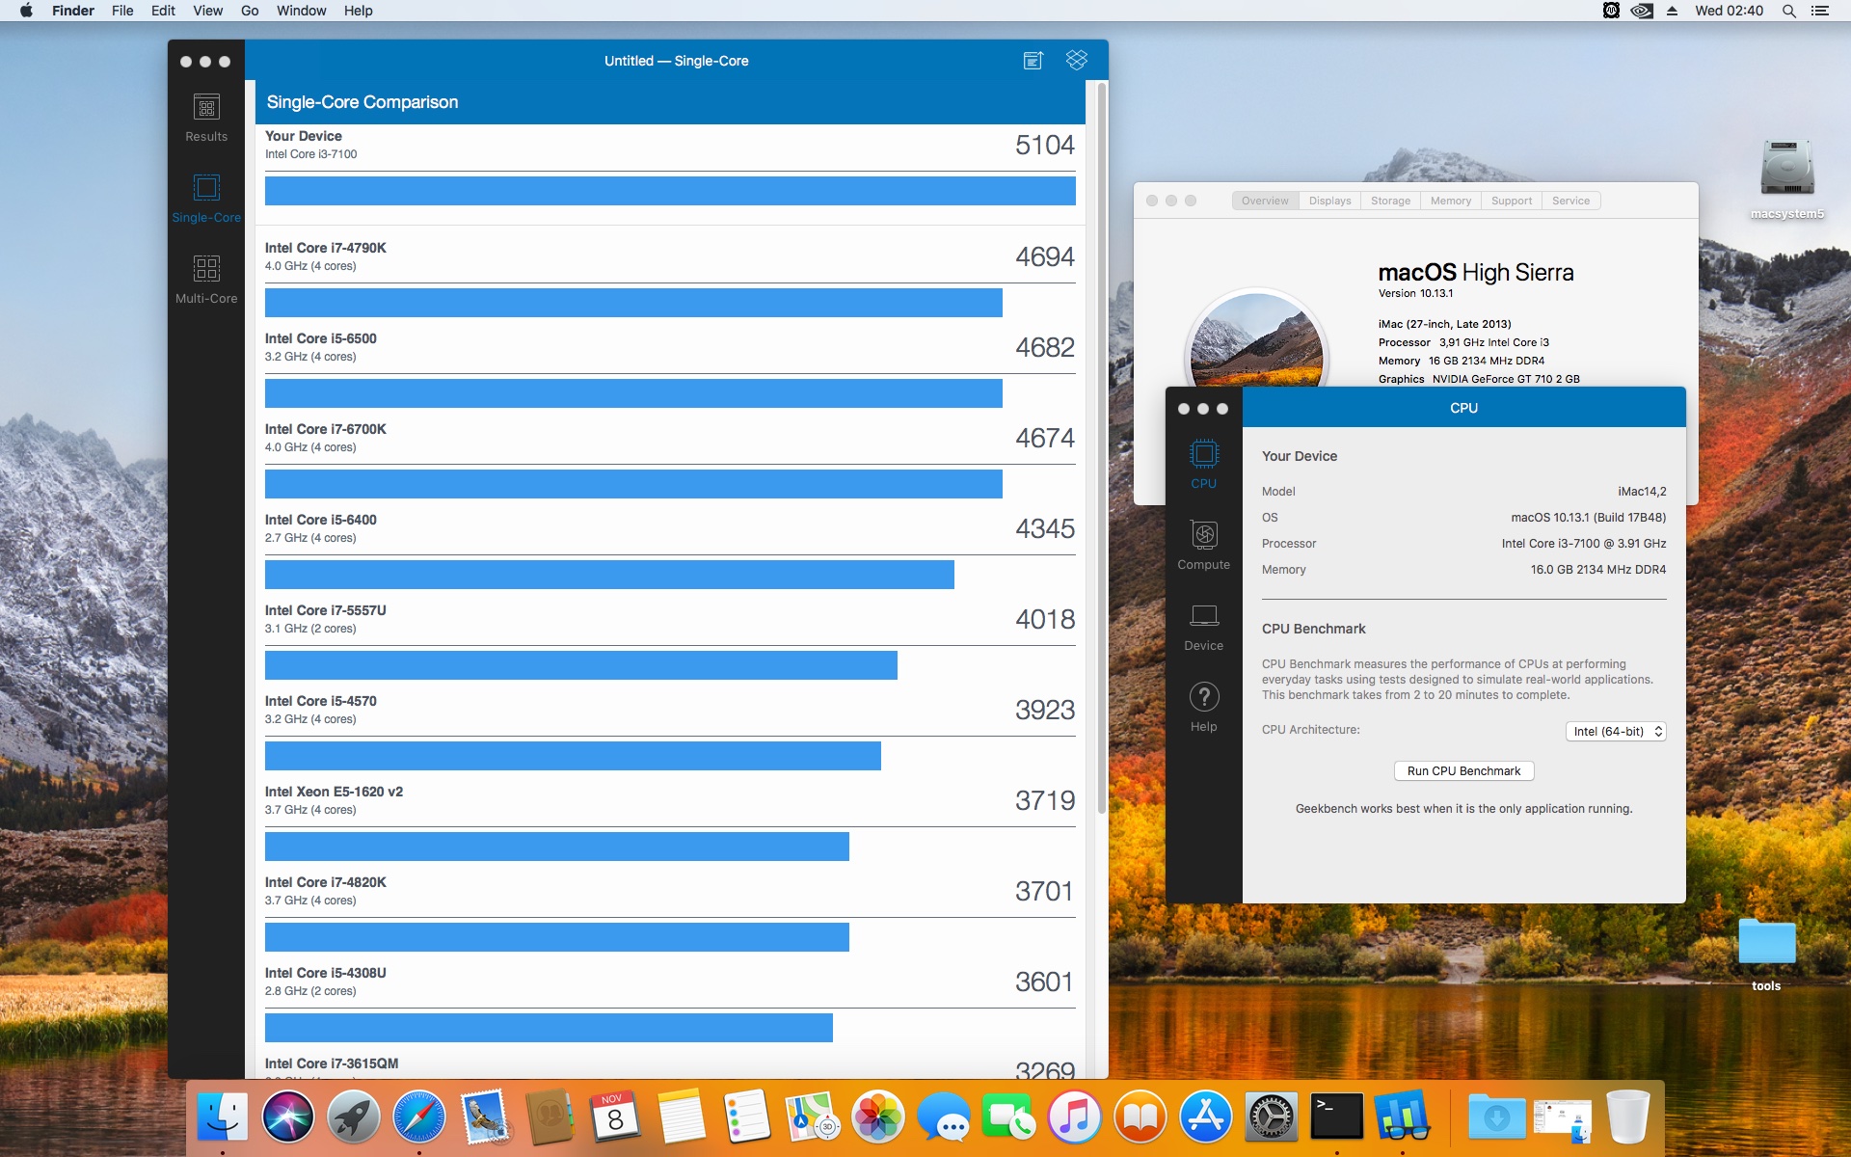
Task: Open the Memory tab in About This Mac
Action: click(x=1450, y=201)
